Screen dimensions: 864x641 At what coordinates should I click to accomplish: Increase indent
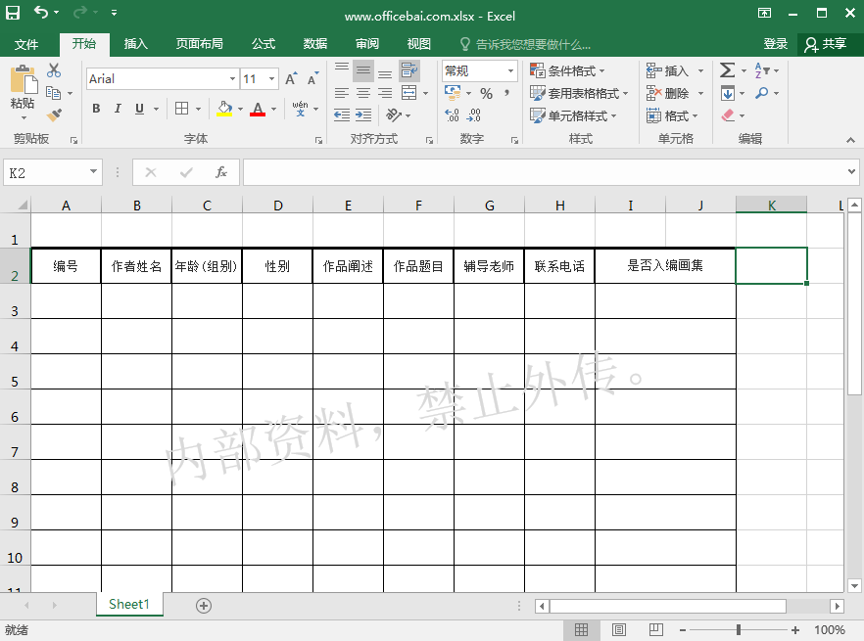click(363, 115)
